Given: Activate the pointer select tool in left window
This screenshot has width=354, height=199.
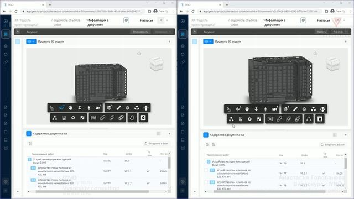Looking at the screenshot, I should 52,108.
